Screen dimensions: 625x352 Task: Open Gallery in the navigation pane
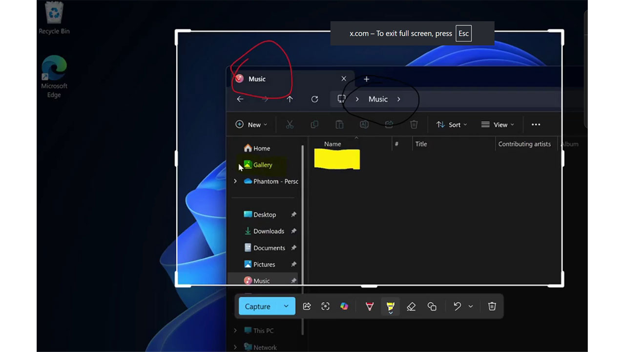pyautogui.click(x=258, y=165)
